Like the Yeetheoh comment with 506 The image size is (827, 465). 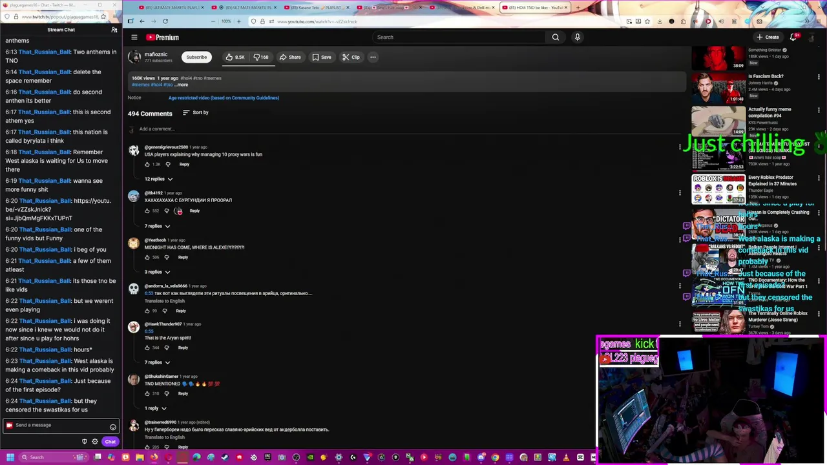coord(147,257)
